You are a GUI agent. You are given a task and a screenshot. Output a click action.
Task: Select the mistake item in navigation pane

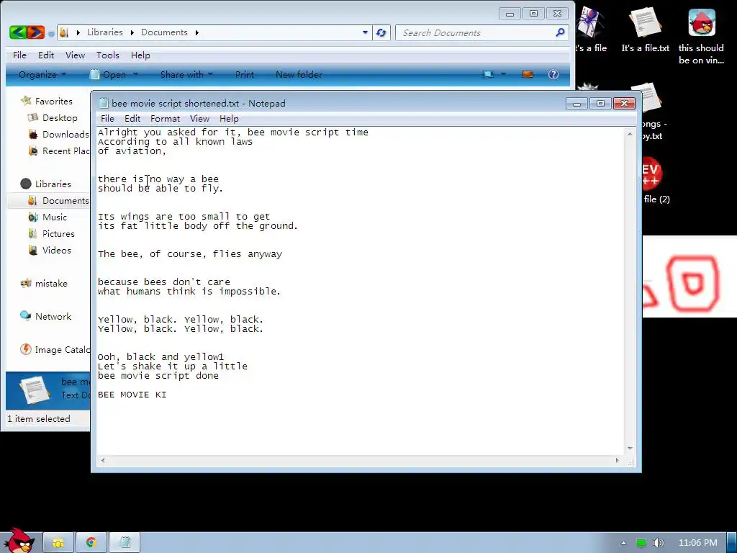[44, 284]
